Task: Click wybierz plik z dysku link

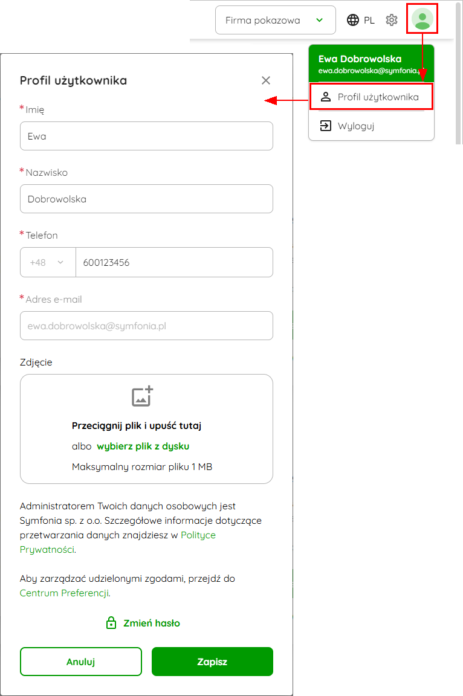Action: coord(143,446)
